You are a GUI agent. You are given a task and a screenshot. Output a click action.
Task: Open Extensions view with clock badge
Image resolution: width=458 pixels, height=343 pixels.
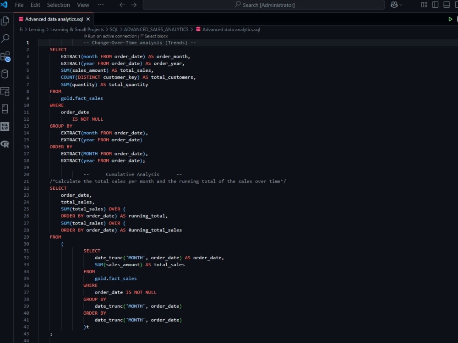[x=5, y=56]
